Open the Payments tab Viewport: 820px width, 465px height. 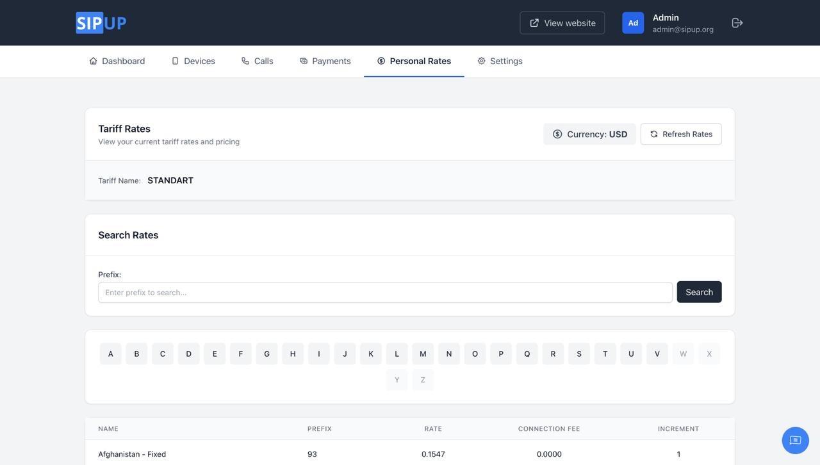coord(325,61)
